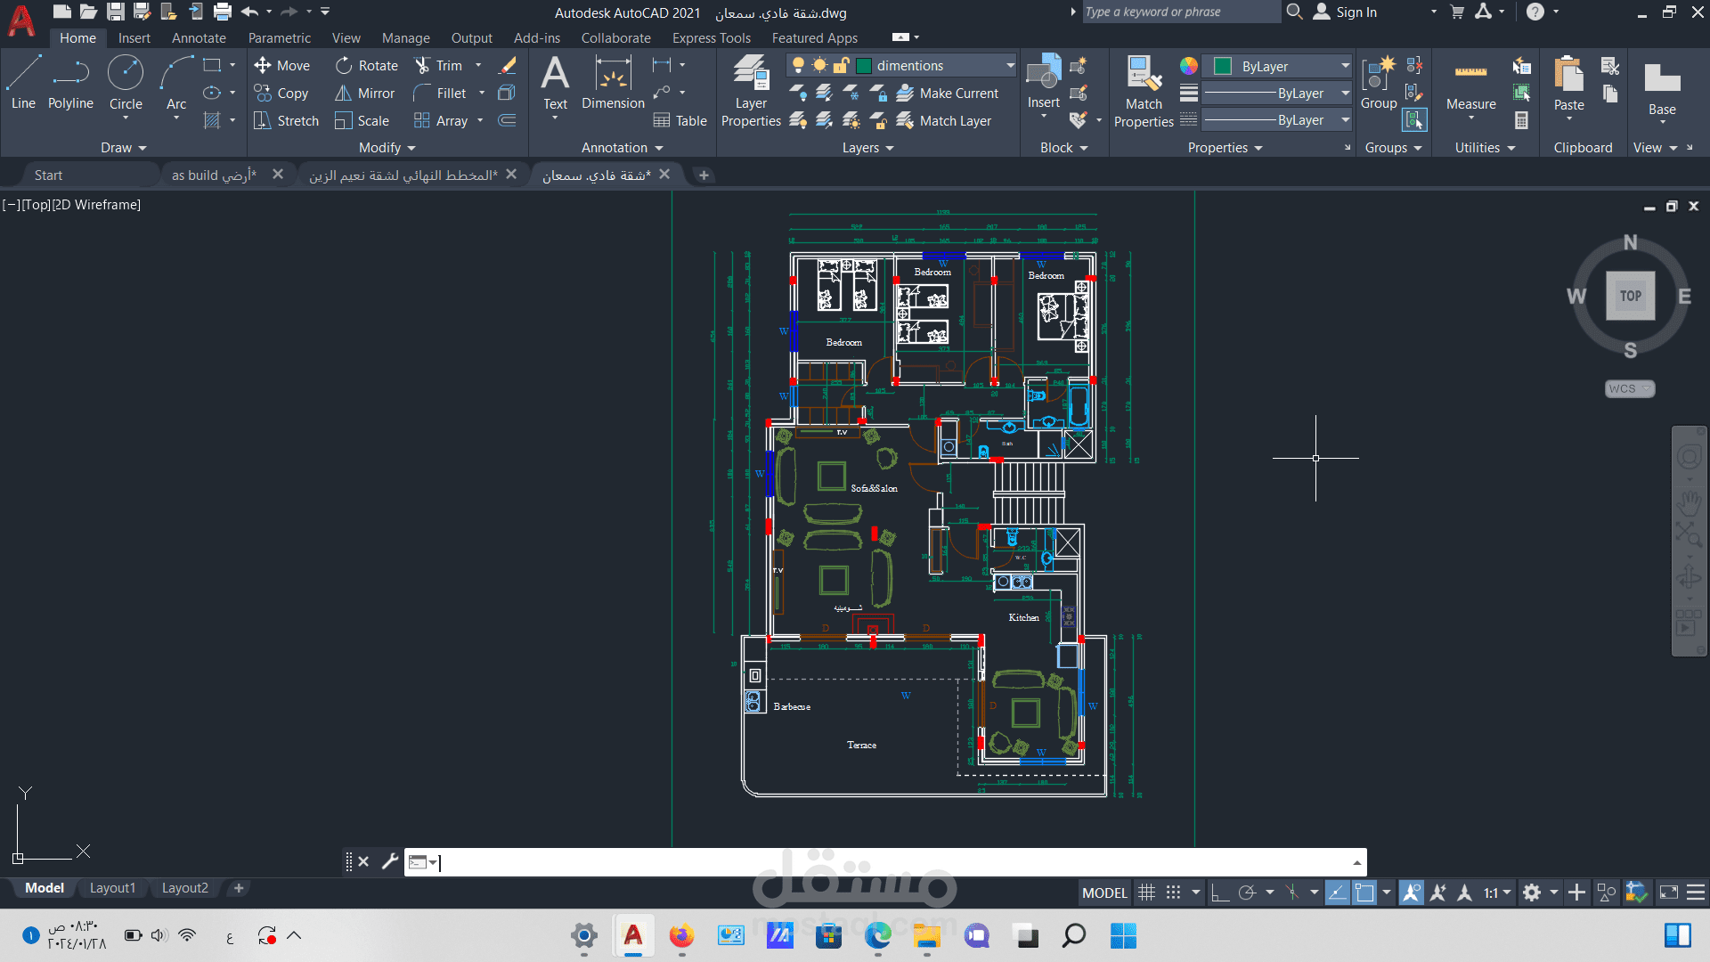Viewport: 1710px width, 962px height.
Task: Open the Express Tools tab
Action: point(712,37)
